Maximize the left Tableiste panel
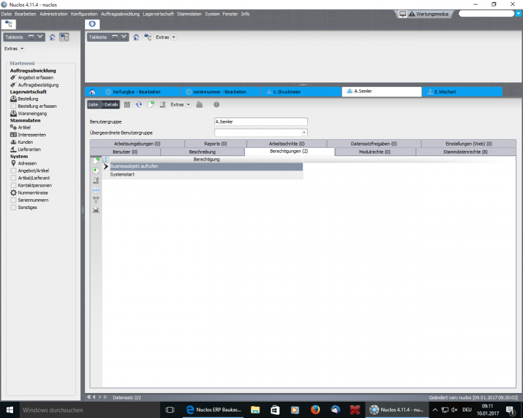523x418 pixels. [x=31, y=37]
